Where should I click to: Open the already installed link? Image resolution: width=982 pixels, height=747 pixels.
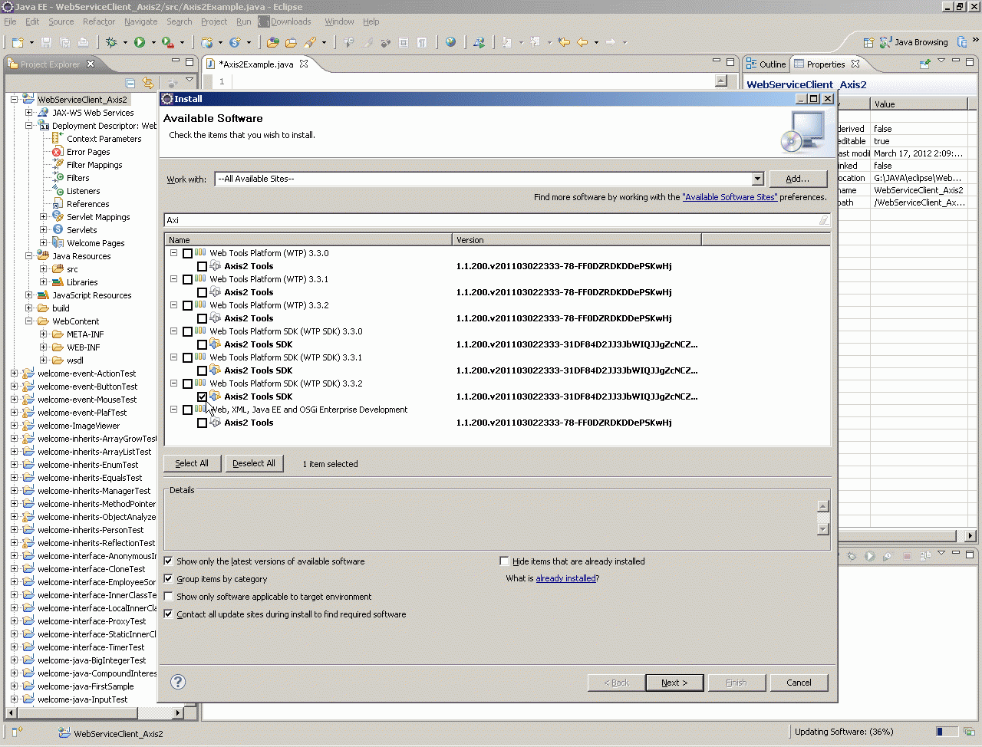pos(566,578)
